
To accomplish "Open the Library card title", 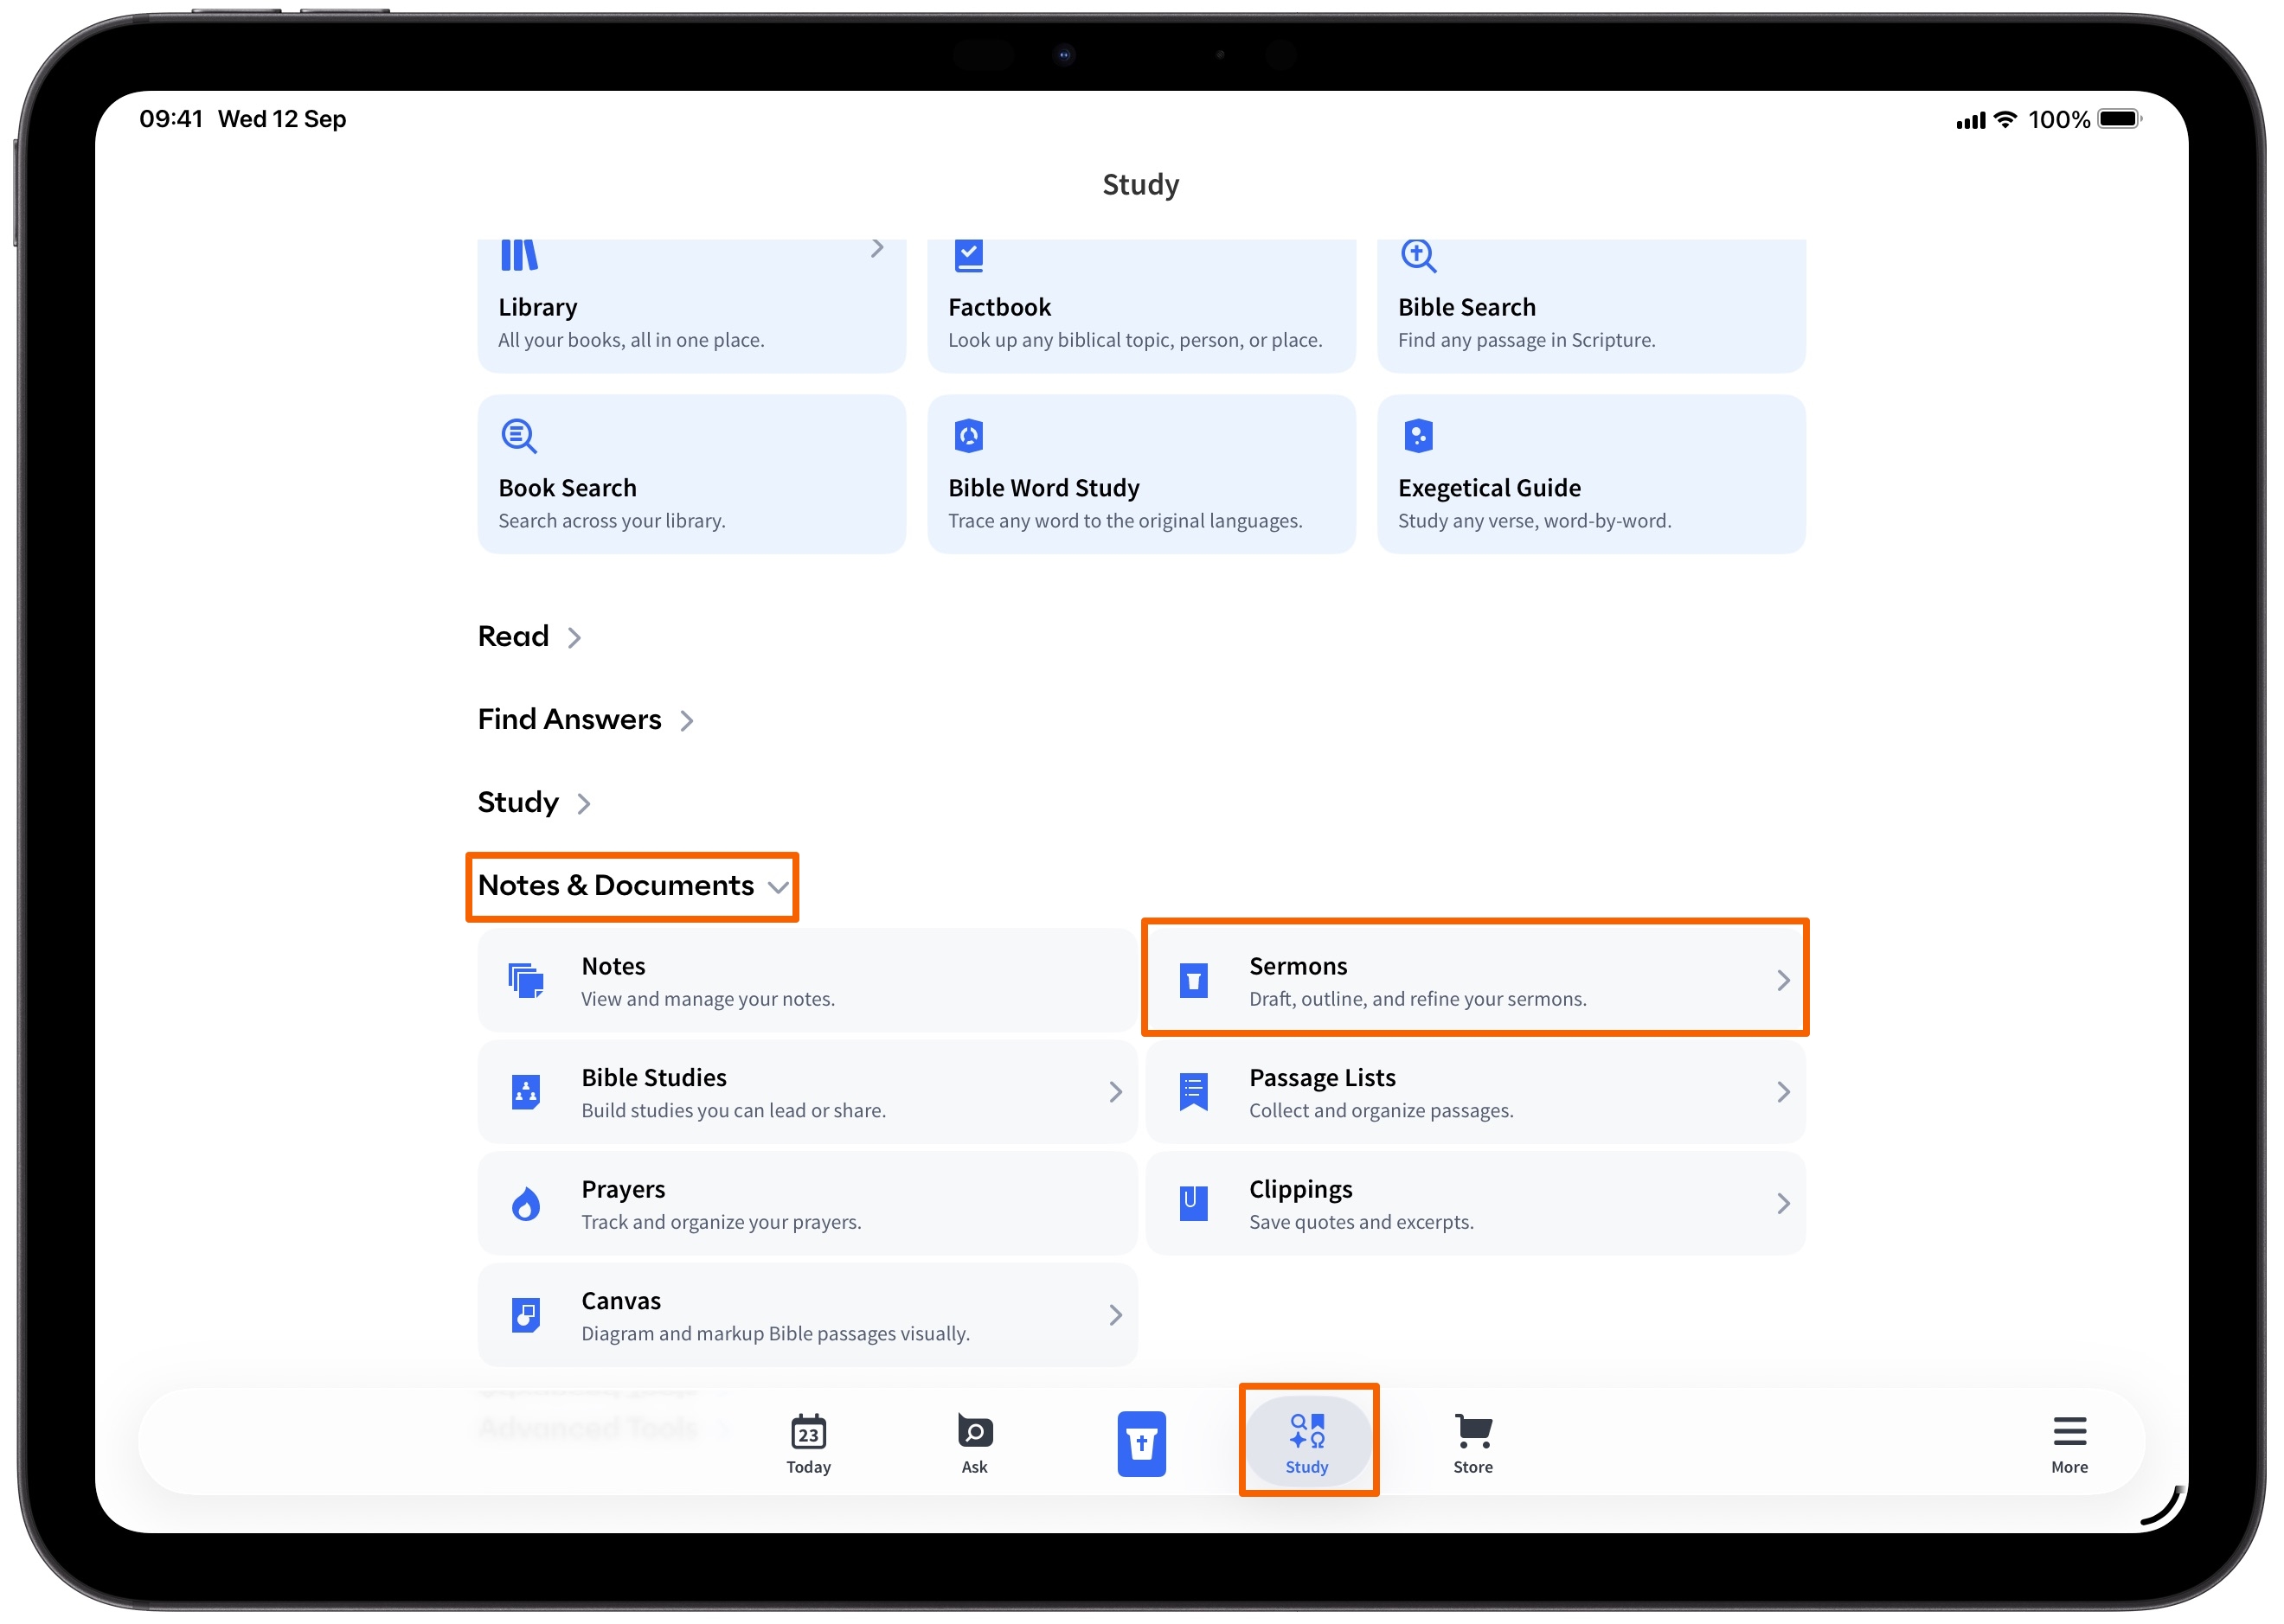I will click(538, 307).
